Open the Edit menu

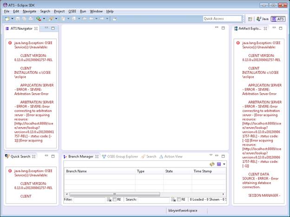(16, 11)
